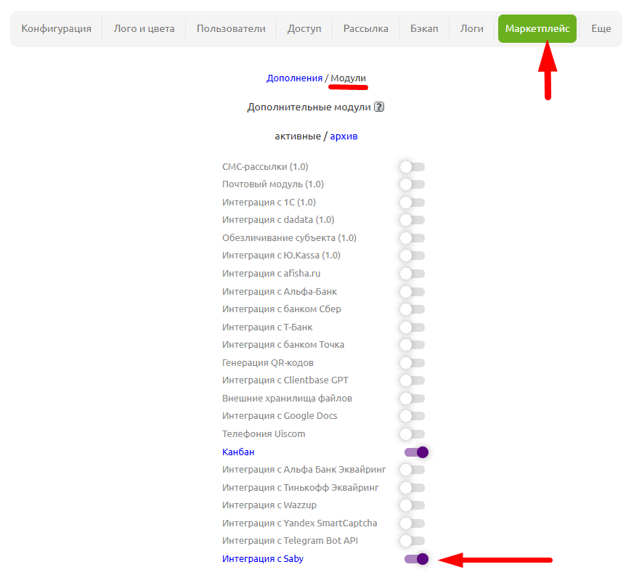Go to the Бэкап tab

click(x=424, y=29)
